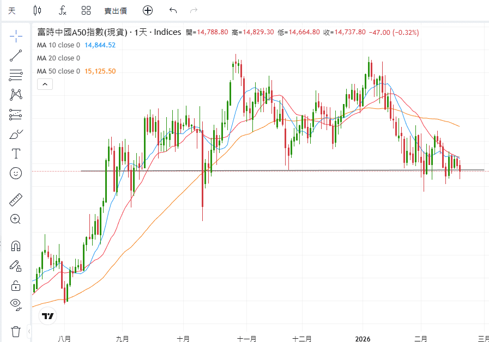Open the 天 timeframe dropdown
This screenshot has width=489, height=342.
[11, 10]
